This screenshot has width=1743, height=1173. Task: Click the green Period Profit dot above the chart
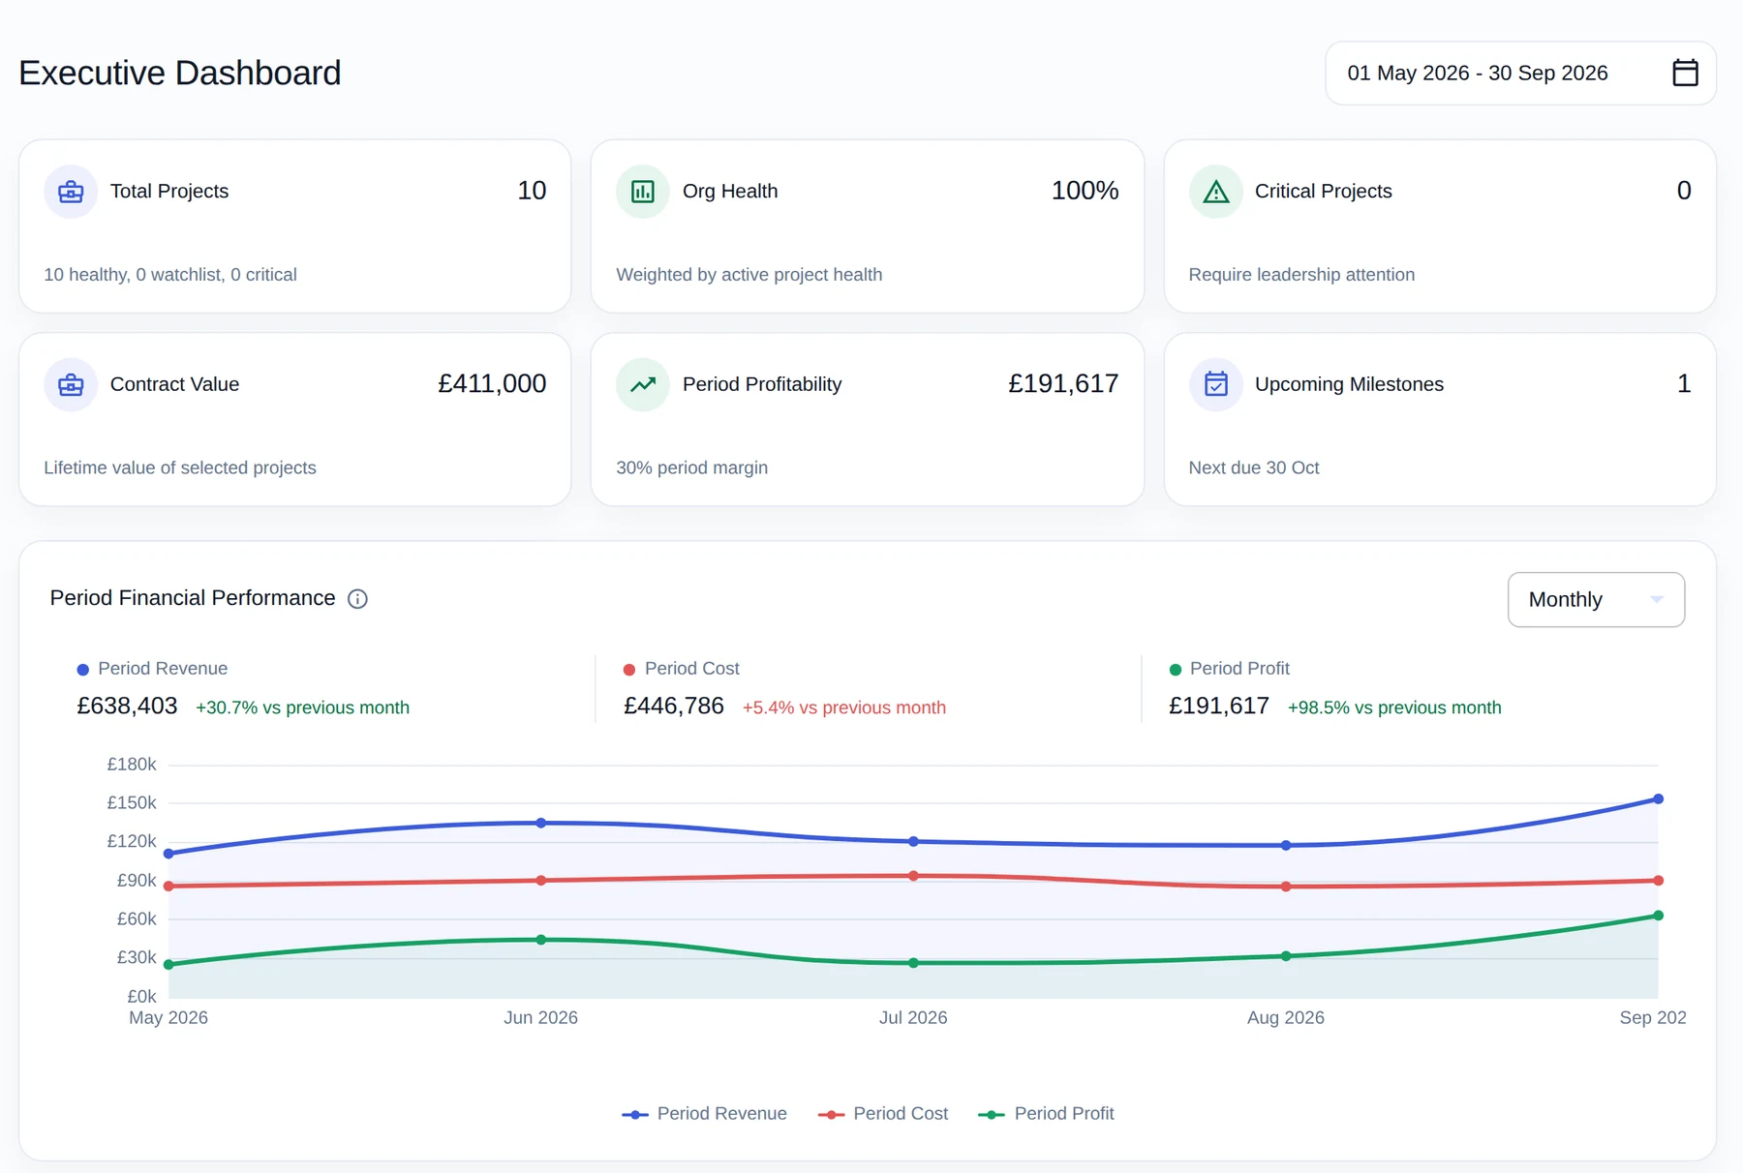coord(1176,670)
